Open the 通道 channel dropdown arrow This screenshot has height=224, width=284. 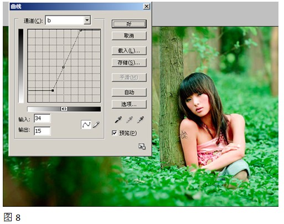[x=87, y=20]
